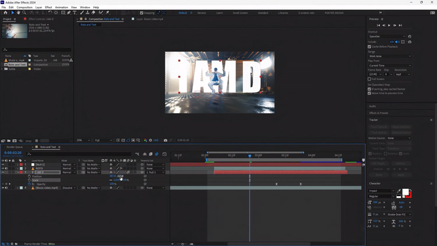Hide the ROTO layer video
Image resolution: width=437 pixels, height=246 pixels.
pos(3,168)
